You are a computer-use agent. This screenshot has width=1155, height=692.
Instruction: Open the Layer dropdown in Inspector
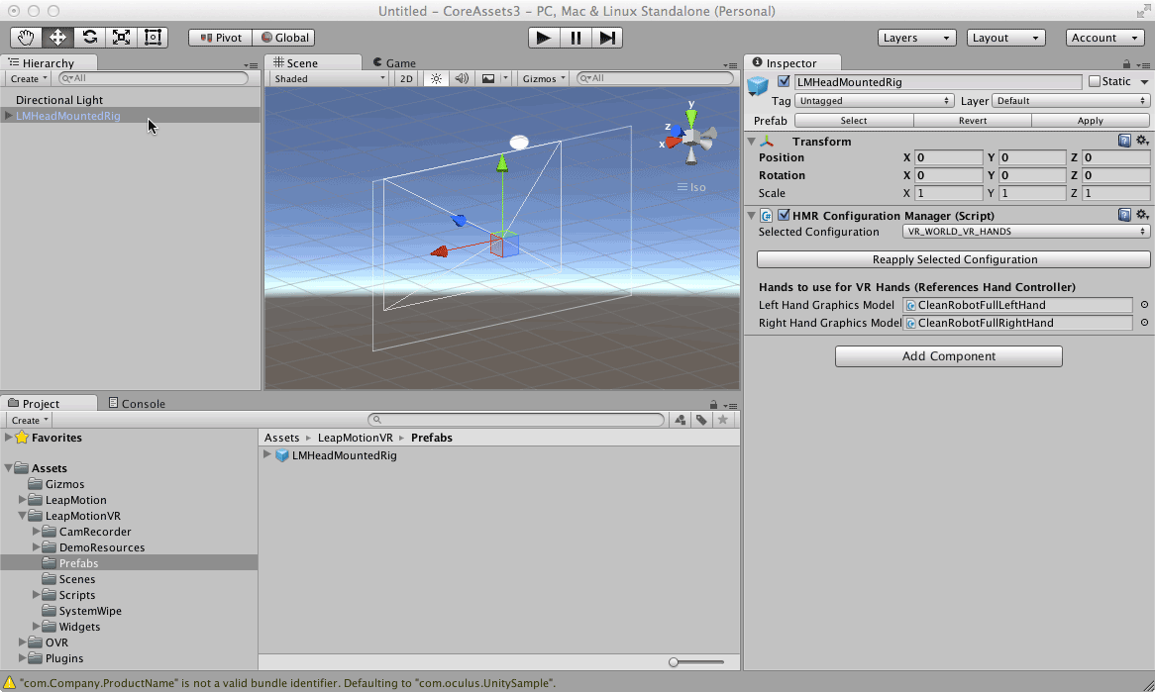click(x=1071, y=101)
